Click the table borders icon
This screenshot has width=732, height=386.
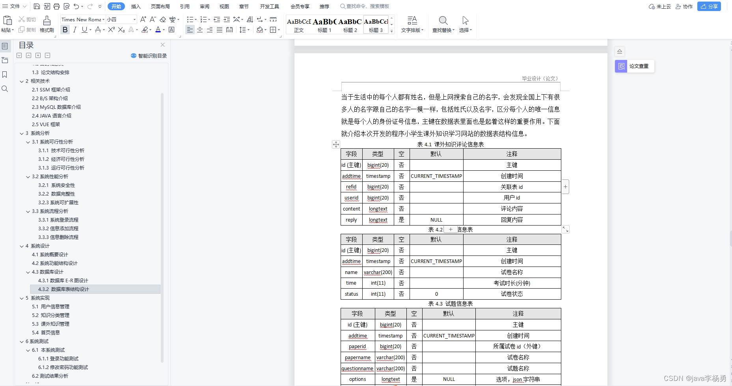click(273, 30)
